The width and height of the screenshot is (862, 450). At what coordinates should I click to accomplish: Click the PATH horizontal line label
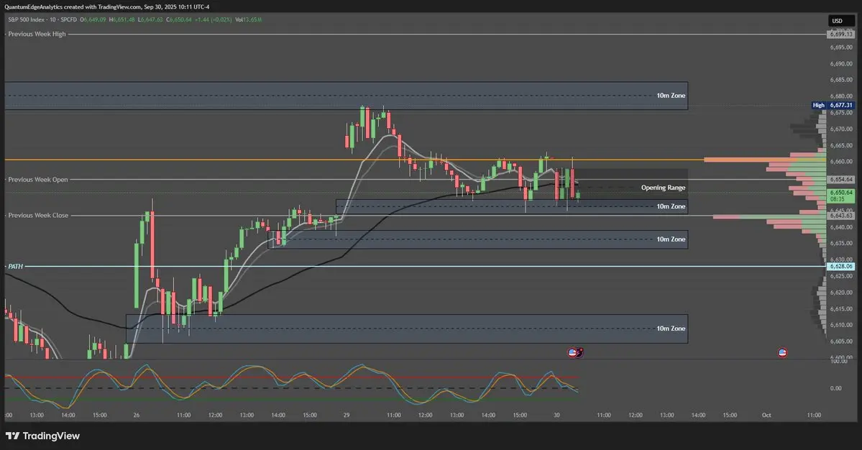tap(15, 267)
